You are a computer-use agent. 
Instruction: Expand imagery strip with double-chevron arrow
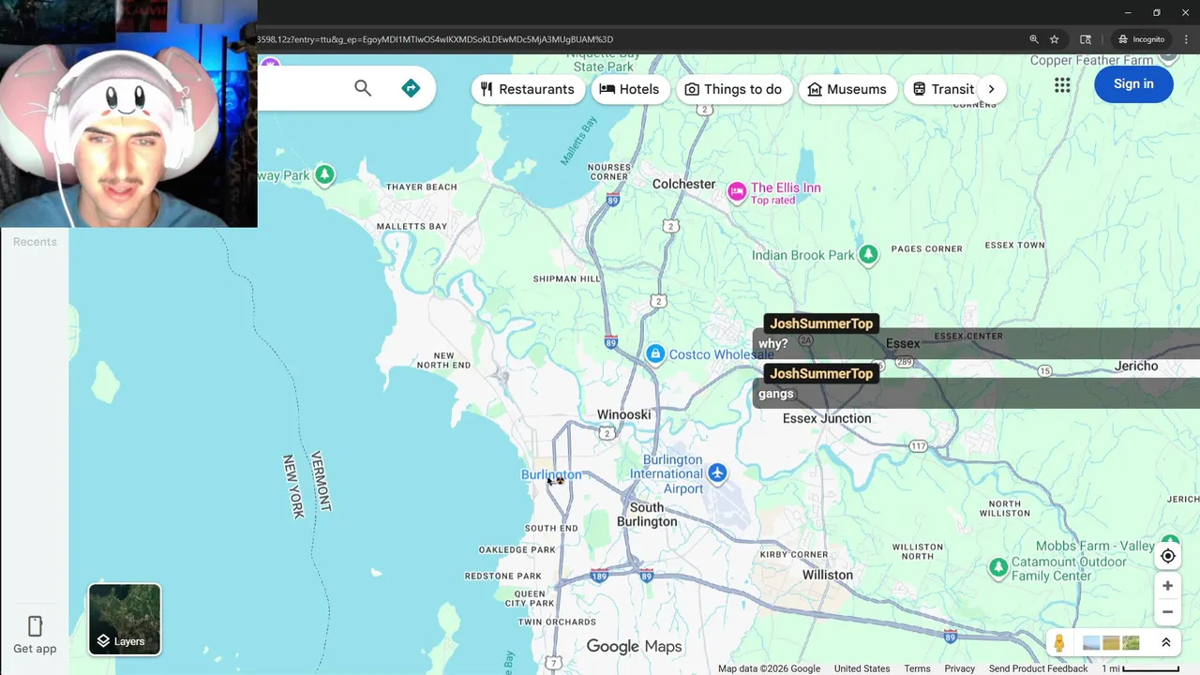pyautogui.click(x=1166, y=643)
